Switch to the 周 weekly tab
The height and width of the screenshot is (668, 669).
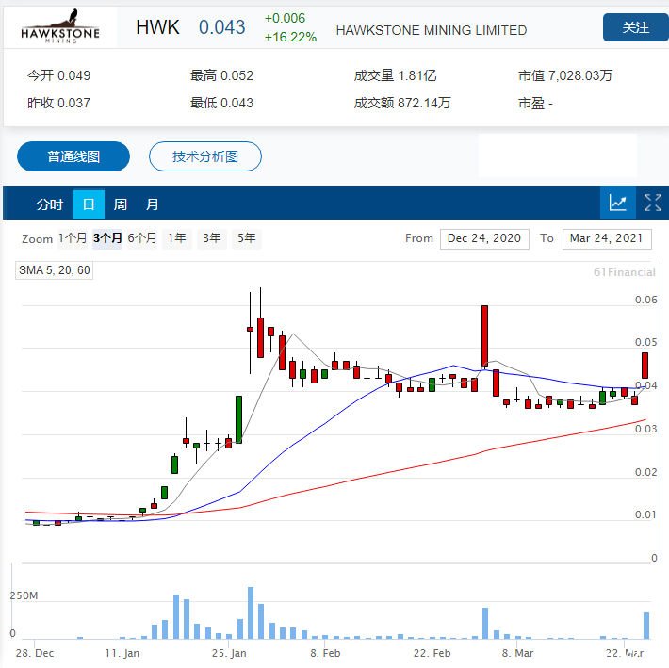click(121, 204)
